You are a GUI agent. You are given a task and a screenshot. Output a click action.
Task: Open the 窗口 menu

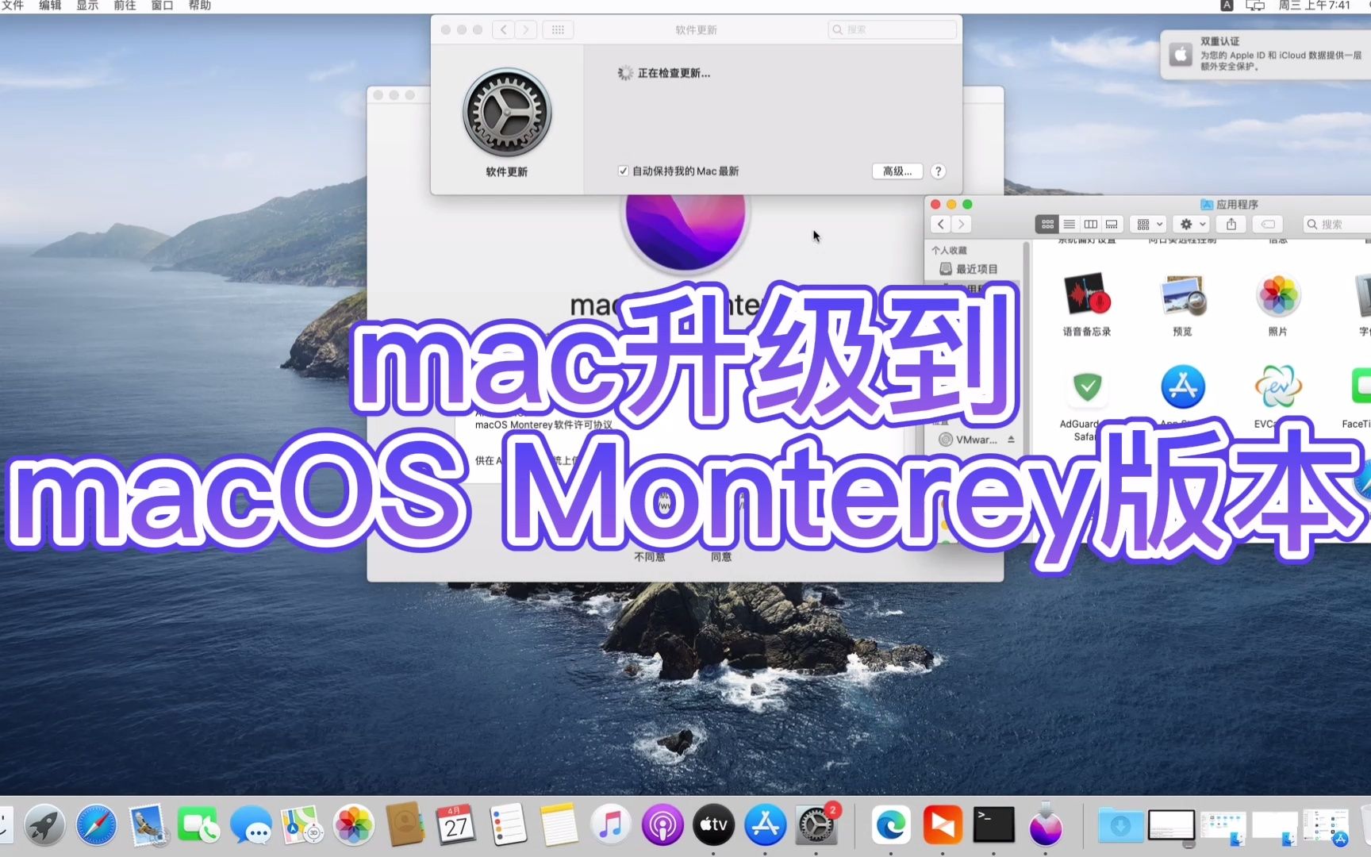[162, 6]
